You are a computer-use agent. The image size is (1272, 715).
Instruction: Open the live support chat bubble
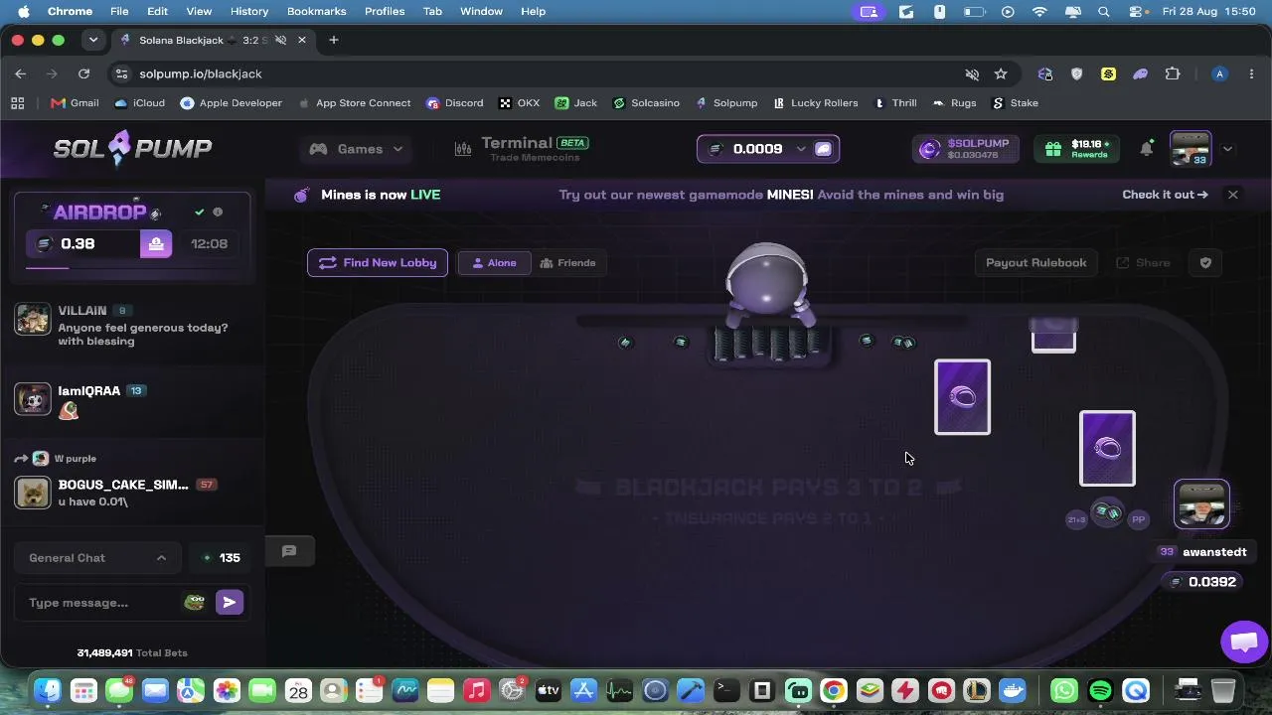pyautogui.click(x=1244, y=642)
